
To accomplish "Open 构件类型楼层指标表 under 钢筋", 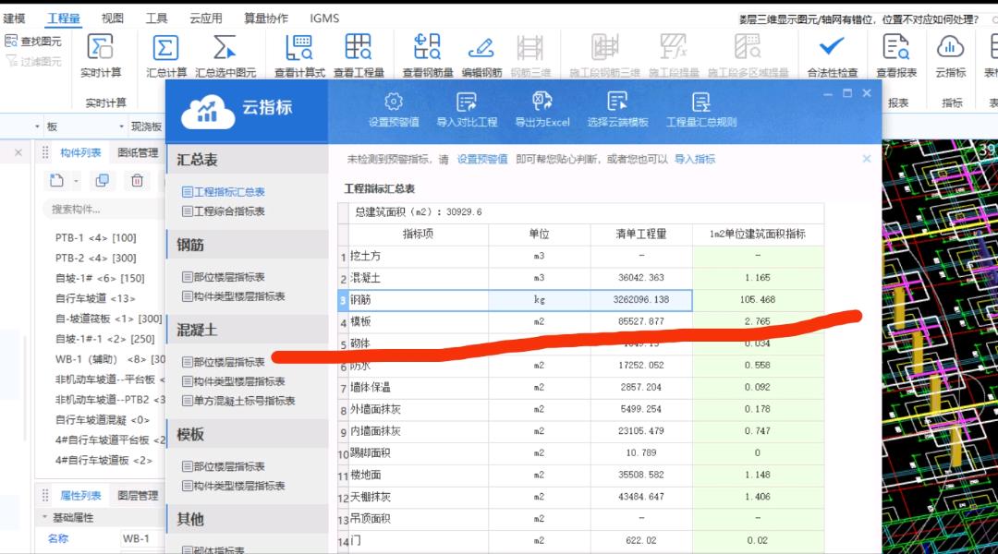I will 234,296.
